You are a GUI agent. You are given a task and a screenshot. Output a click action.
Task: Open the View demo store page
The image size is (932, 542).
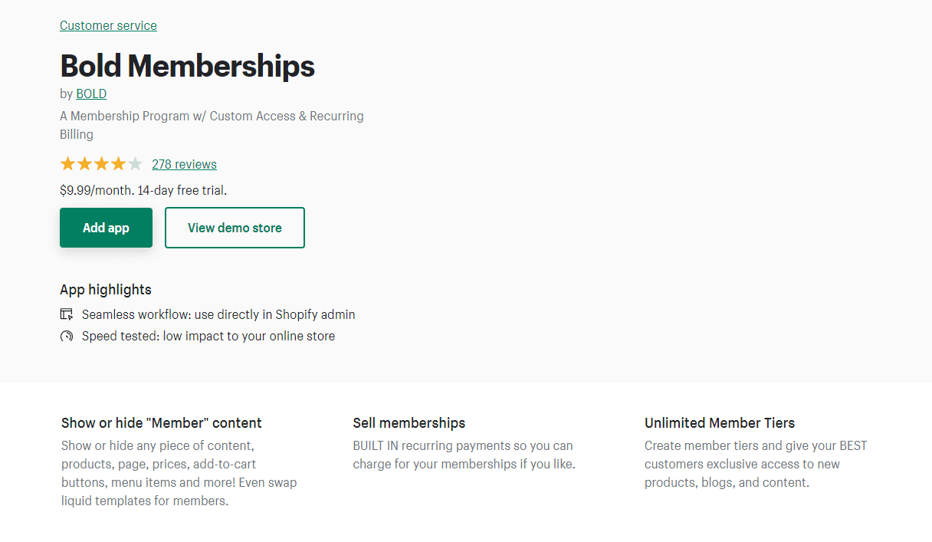235,228
